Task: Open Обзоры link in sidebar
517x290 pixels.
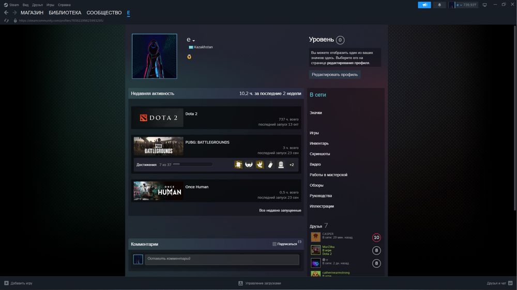Action: 316,185
